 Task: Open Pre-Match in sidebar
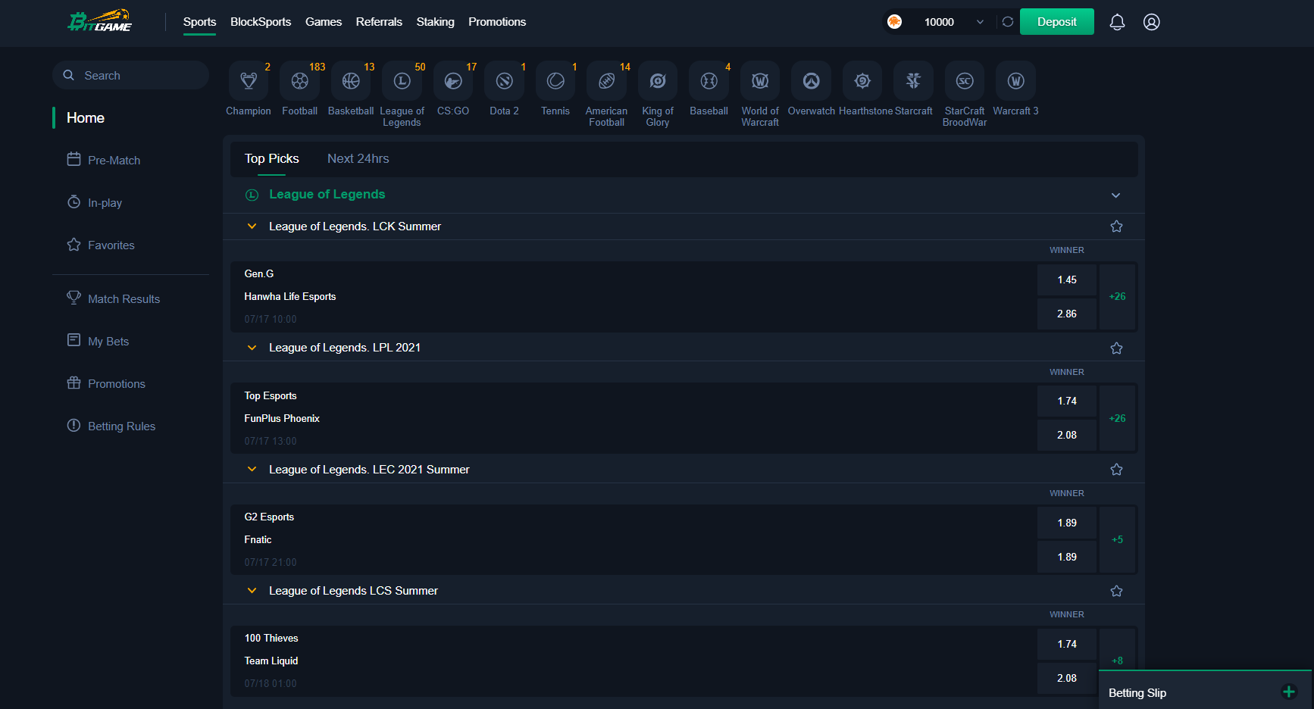pyautogui.click(x=104, y=160)
